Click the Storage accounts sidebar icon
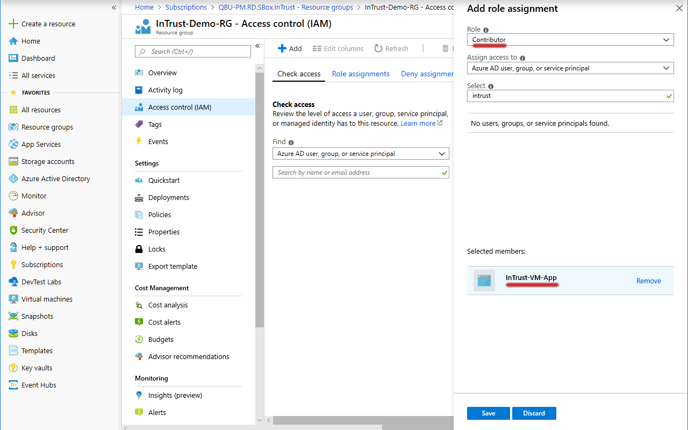This screenshot has width=688, height=430. (x=13, y=161)
